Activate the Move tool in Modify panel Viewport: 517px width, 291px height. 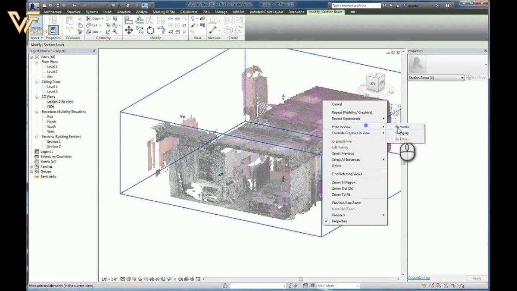coord(129,29)
